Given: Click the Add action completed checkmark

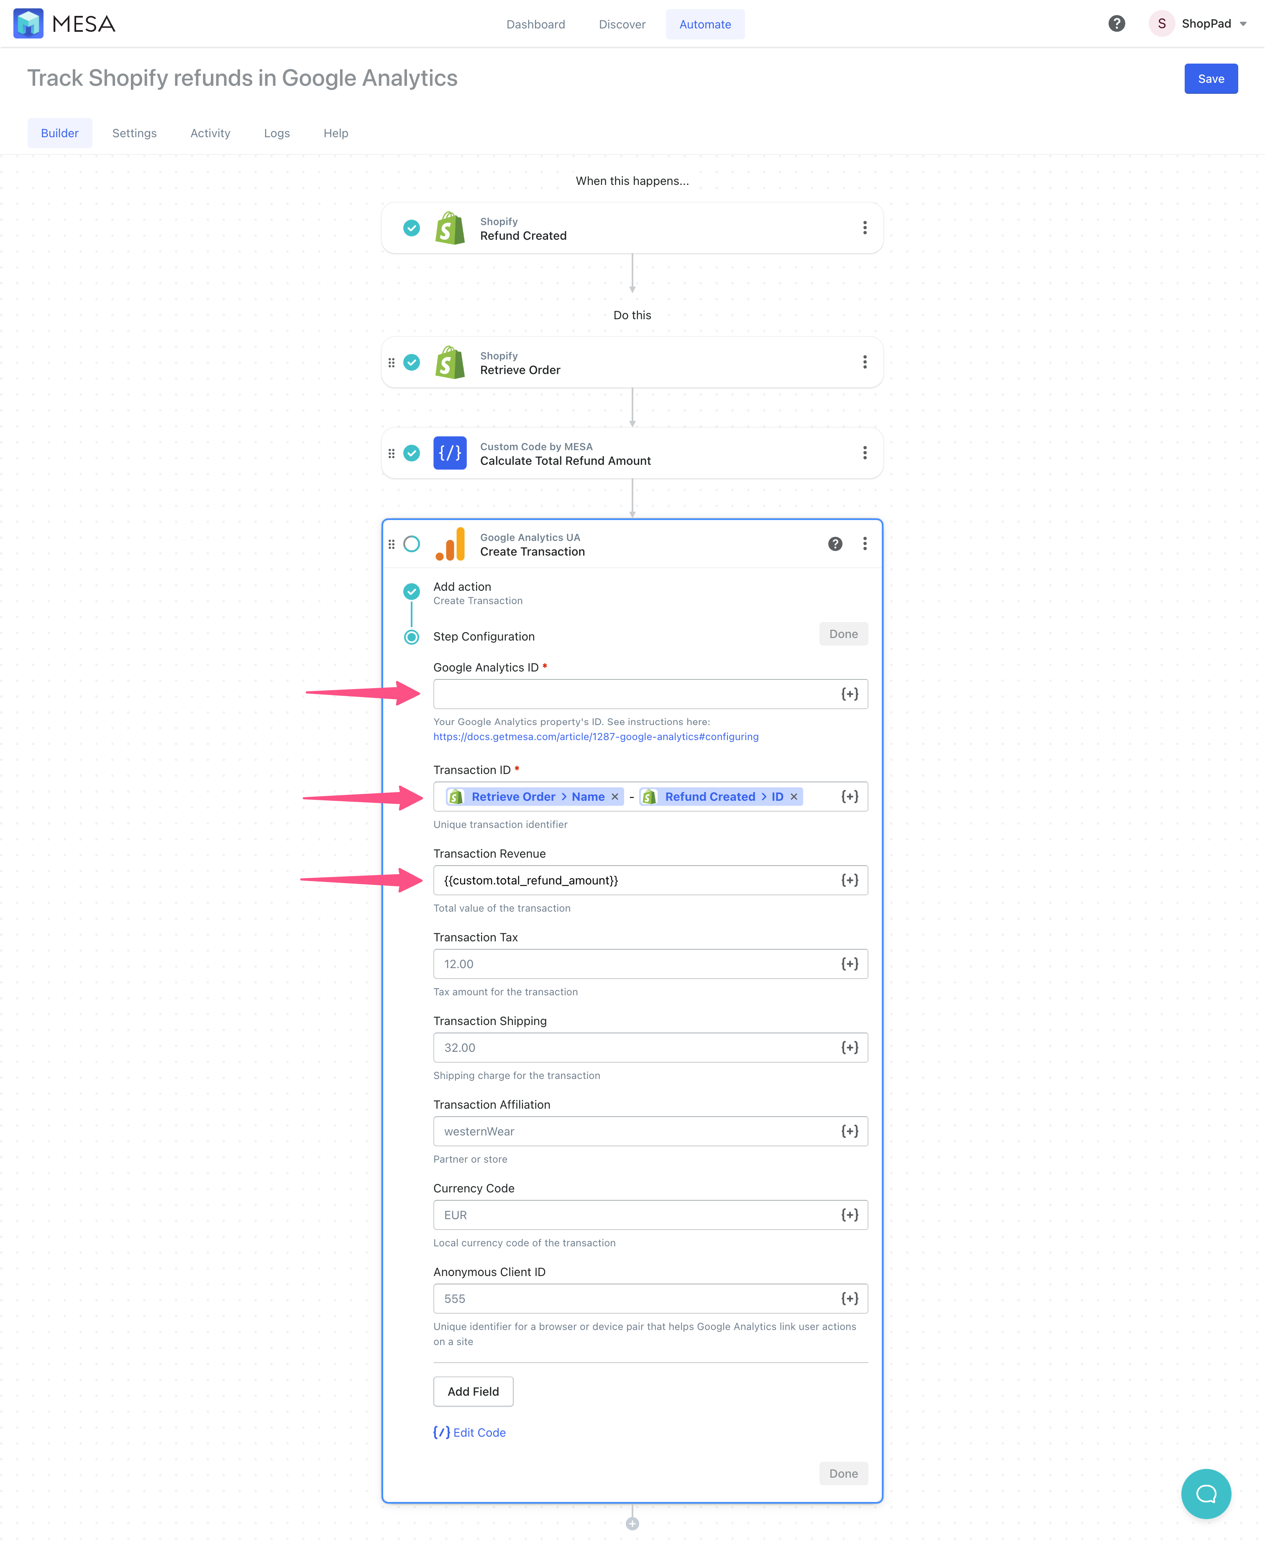Looking at the screenshot, I should pos(412,591).
